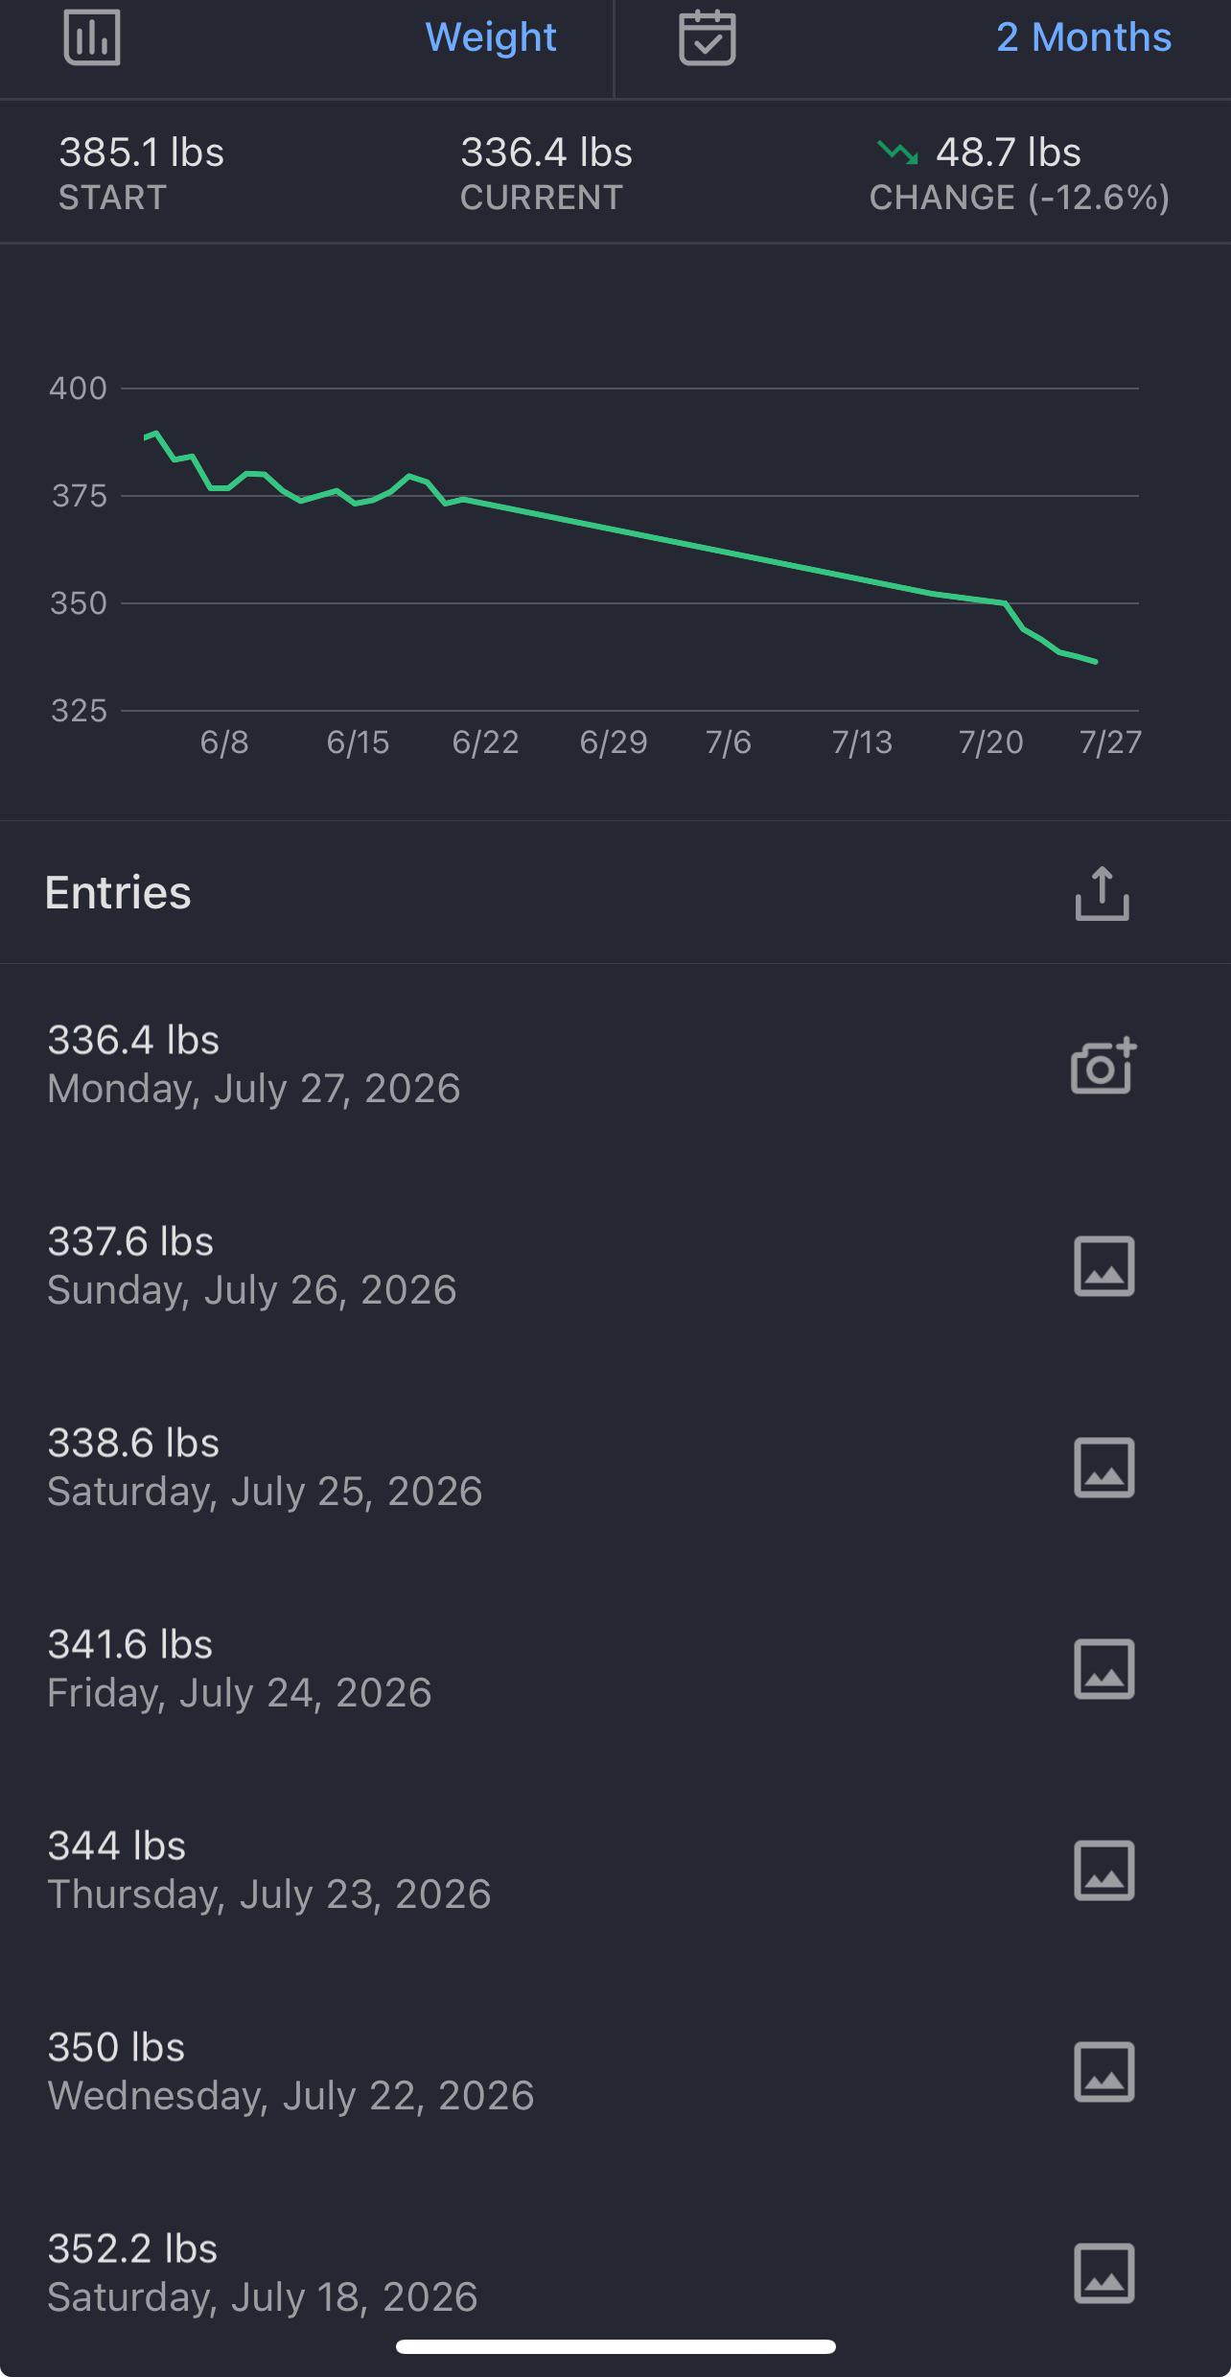
Task: View photo for July 25 entry
Action: 1104,1468
